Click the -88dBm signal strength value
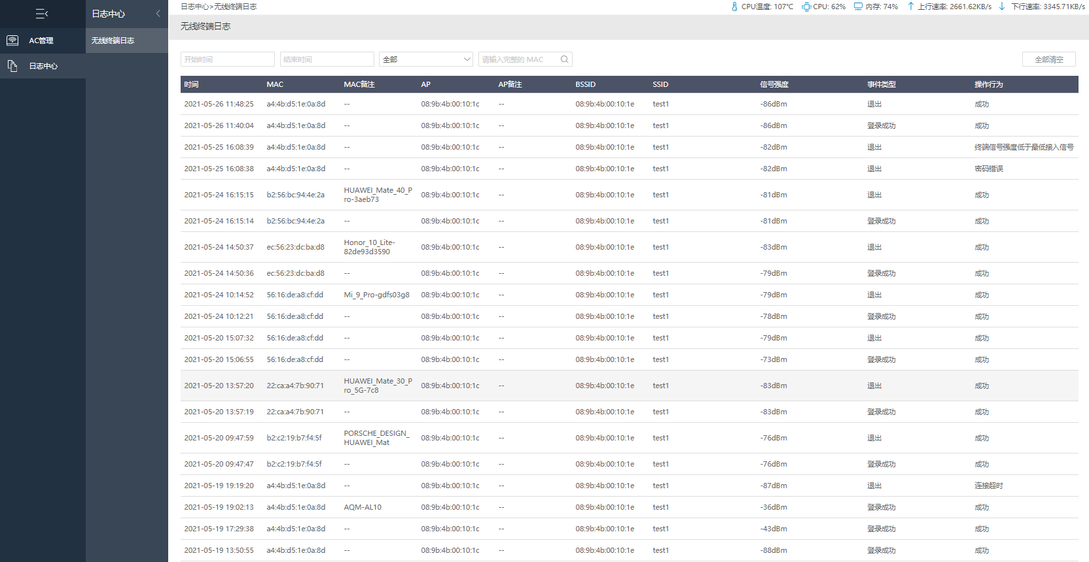 coord(774,550)
